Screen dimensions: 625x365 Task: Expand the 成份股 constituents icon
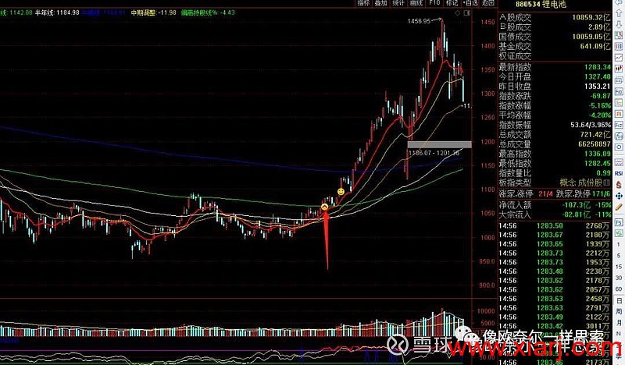point(607,182)
